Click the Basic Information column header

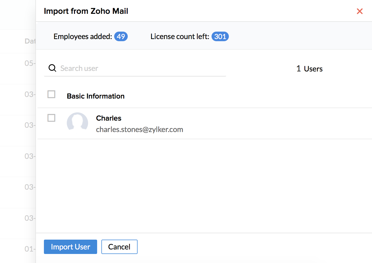click(96, 96)
